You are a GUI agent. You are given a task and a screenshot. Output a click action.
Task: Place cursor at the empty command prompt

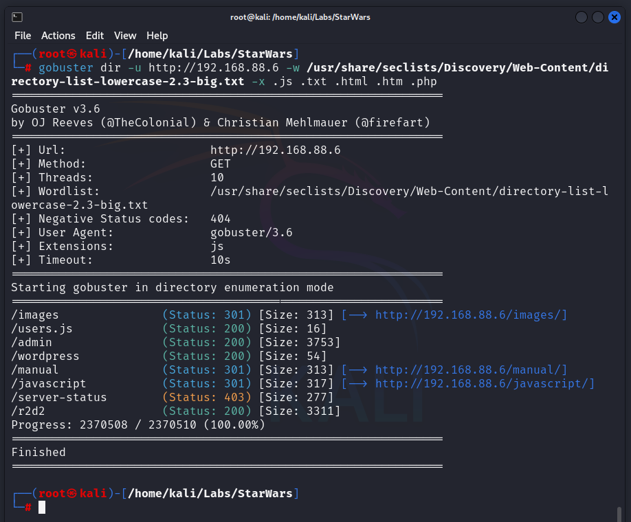[x=42, y=508]
